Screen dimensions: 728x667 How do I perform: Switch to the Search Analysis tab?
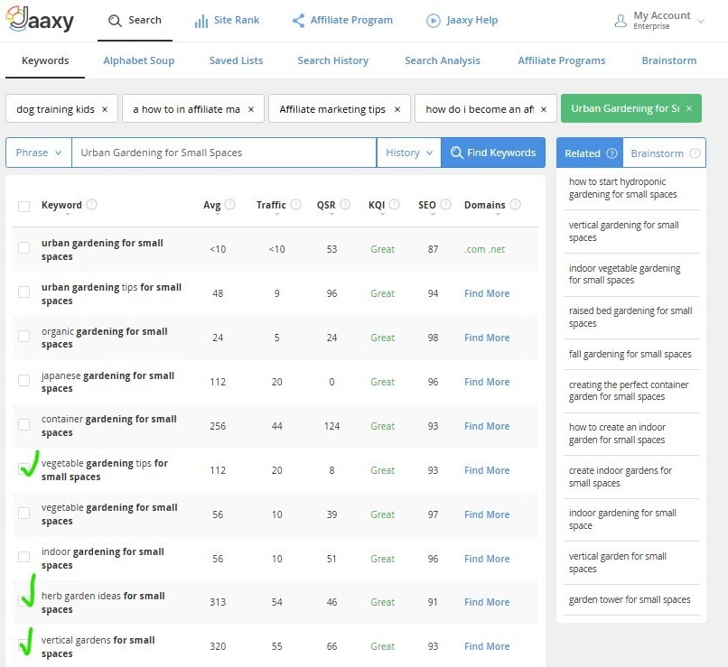[443, 60]
